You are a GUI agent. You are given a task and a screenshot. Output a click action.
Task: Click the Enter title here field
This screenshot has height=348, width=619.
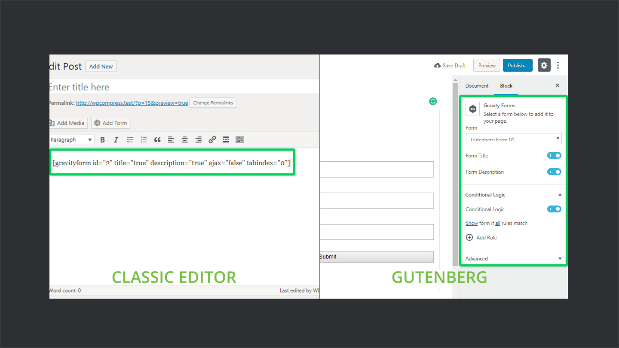(x=184, y=87)
